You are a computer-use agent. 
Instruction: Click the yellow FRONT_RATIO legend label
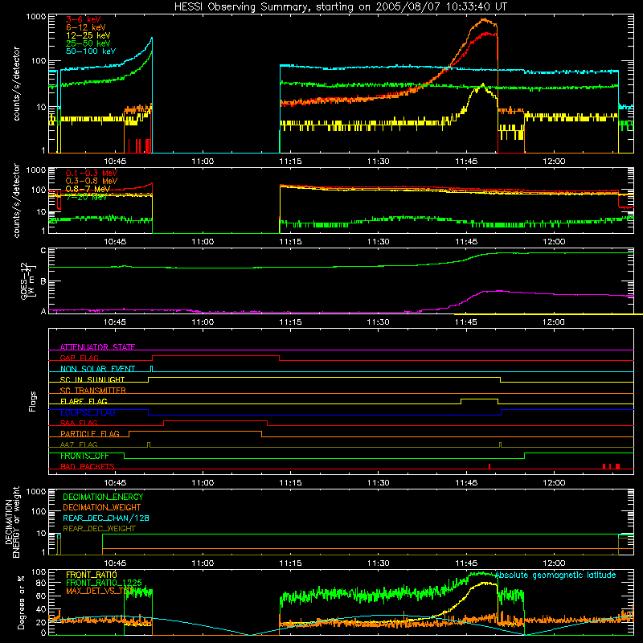pos(92,575)
